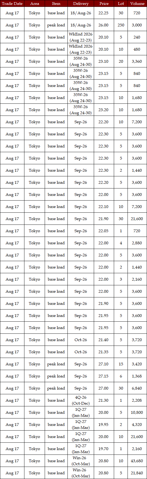
Task: Select the Oct-26 row priced 21.40
Action: (x=73, y=340)
